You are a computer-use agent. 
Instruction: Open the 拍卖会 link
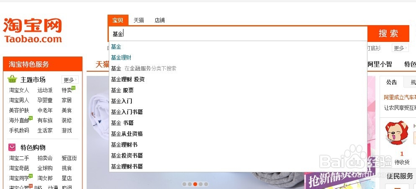(x=45, y=158)
